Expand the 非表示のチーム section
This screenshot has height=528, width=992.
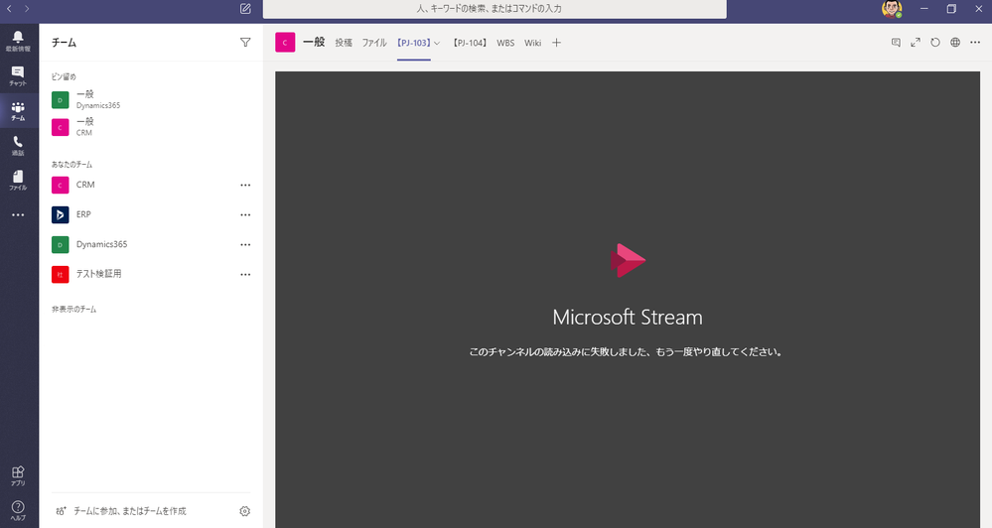point(74,310)
